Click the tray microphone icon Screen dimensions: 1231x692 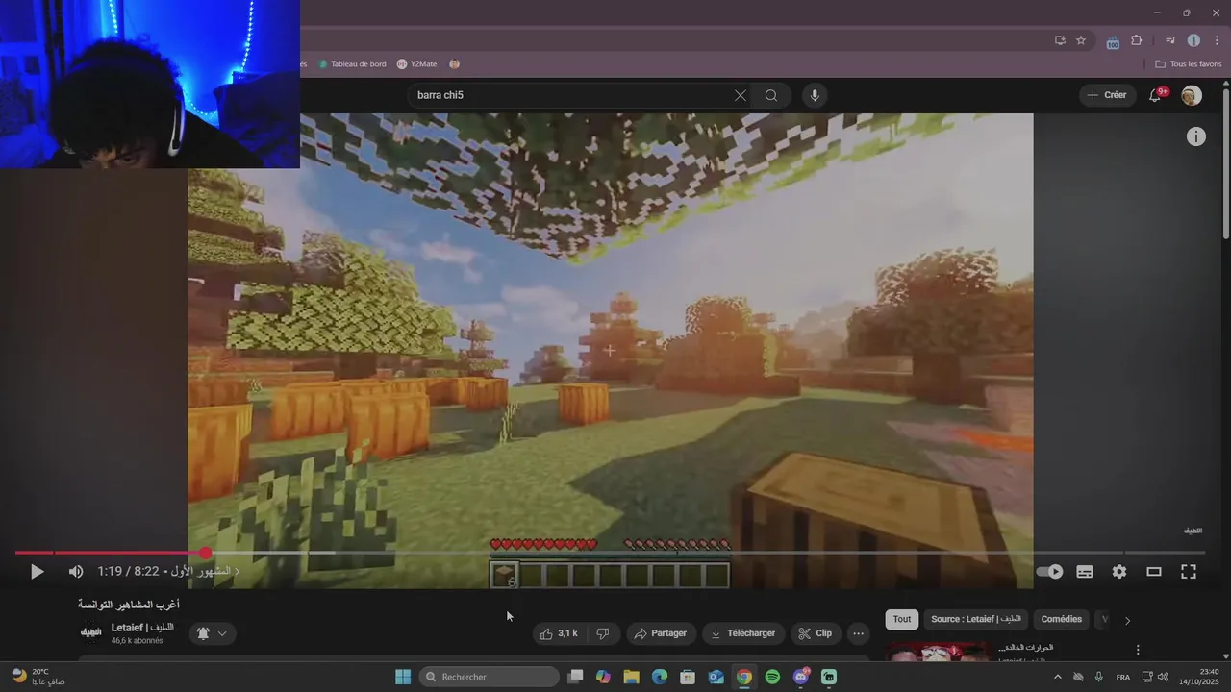click(1098, 677)
